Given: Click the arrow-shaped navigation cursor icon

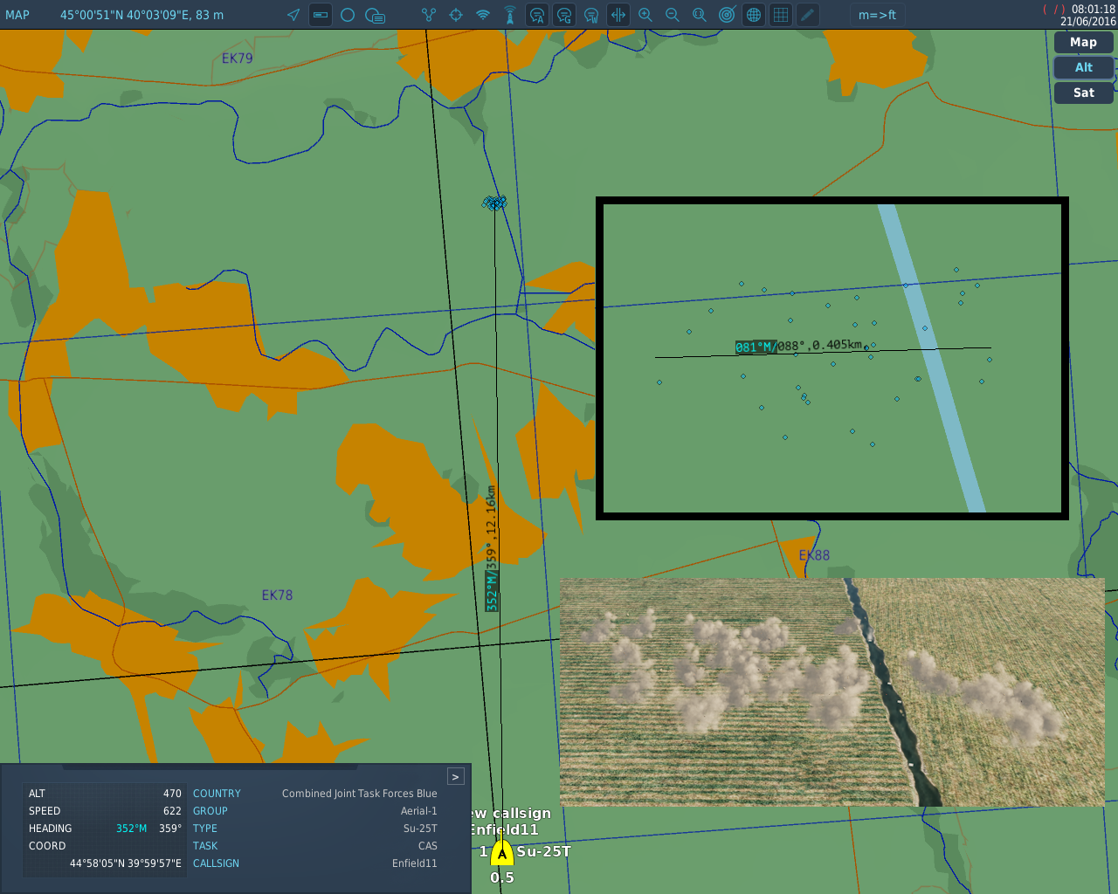Looking at the screenshot, I should (293, 15).
